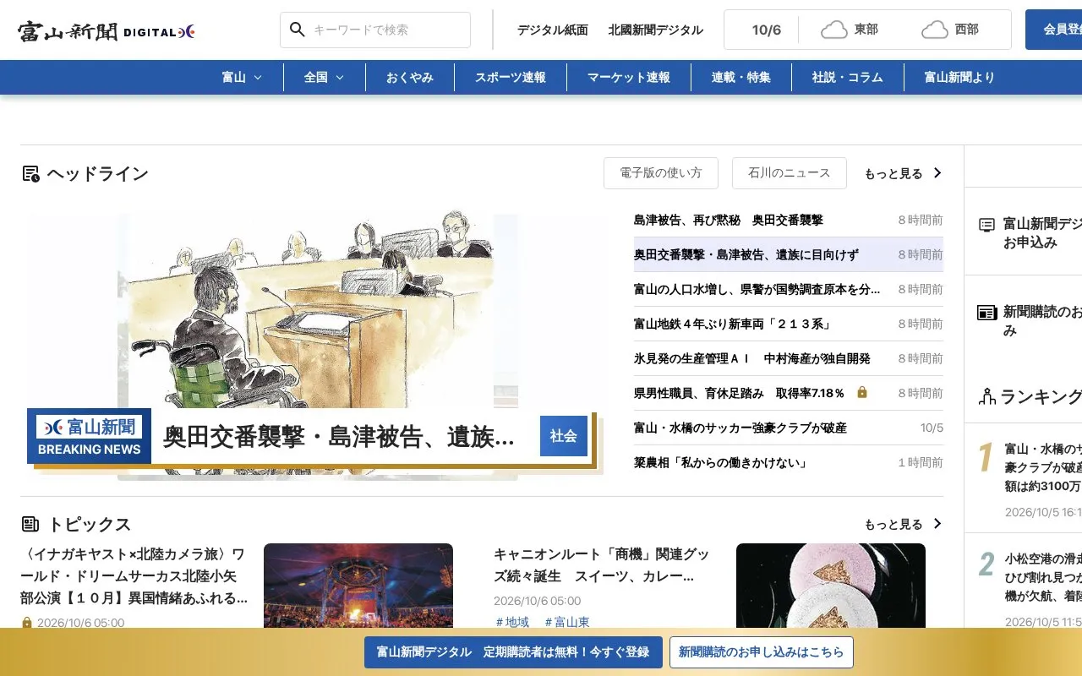Image resolution: width=1082 pixels, height=676 pixels.
Task: Click the lock icon beside 2026/10/6 05:00 date
Action: tap(27, 623)
